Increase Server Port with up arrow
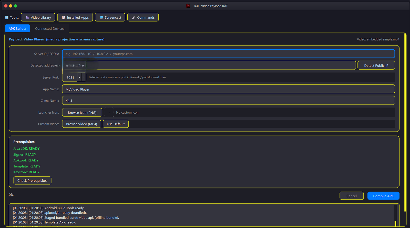The image size is (410, 228). pyautogui.click(x=79, y=77)
